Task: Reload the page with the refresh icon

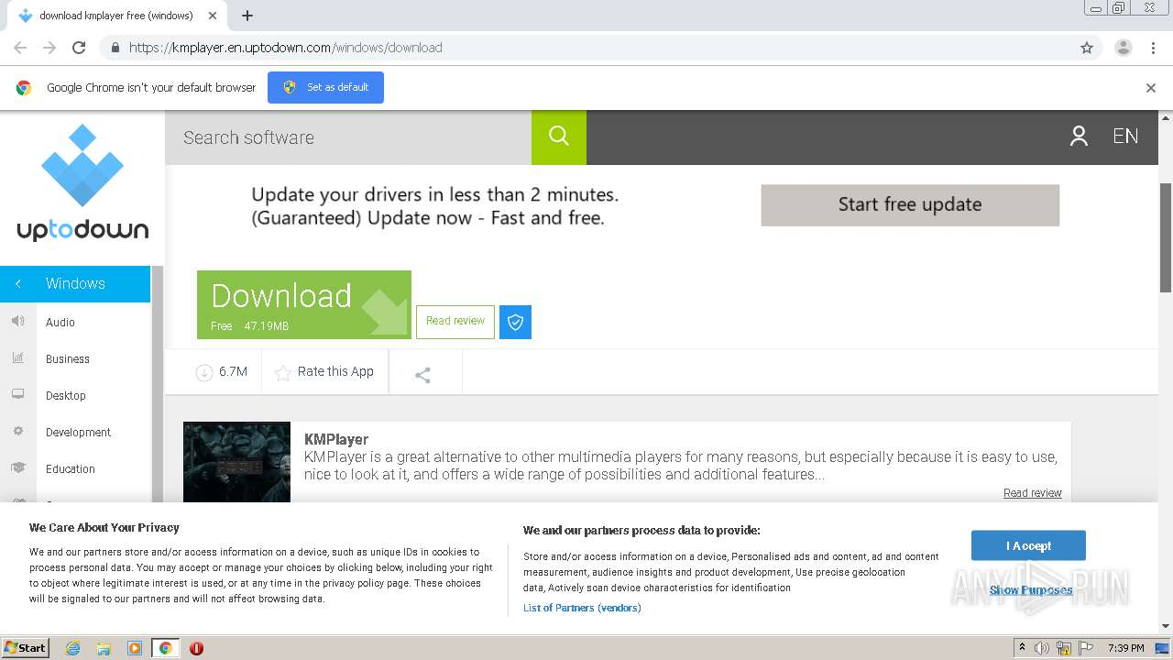Action: [79, 48]
